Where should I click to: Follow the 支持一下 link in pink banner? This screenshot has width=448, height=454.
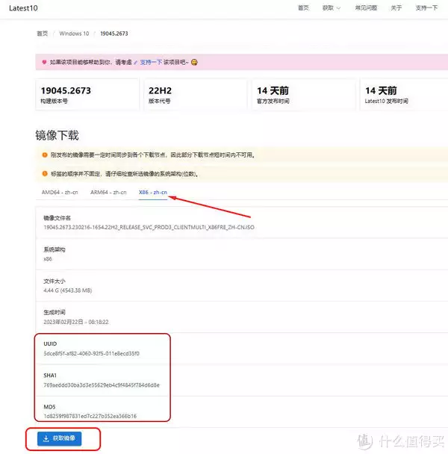coord(151,62)
